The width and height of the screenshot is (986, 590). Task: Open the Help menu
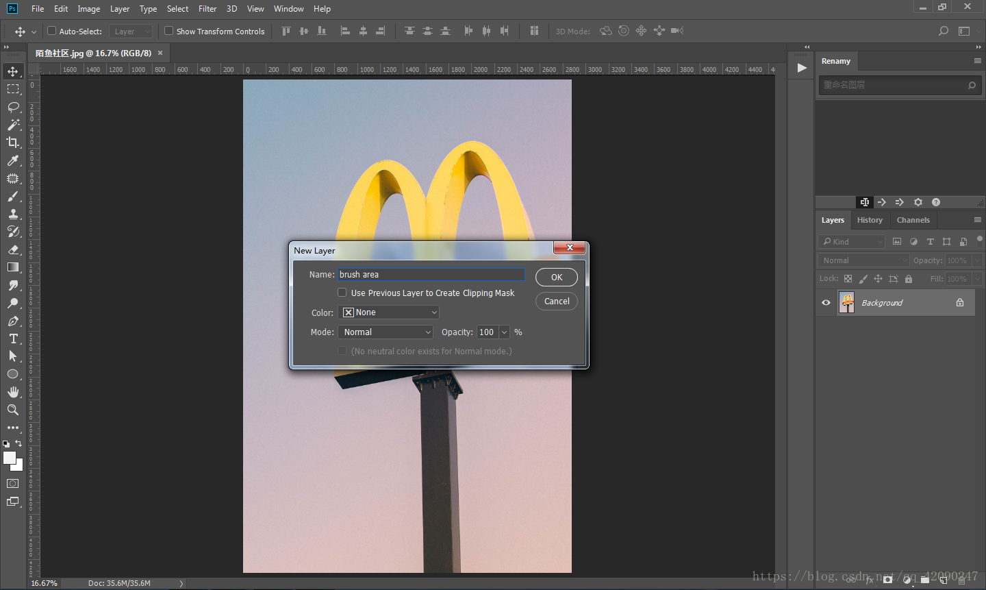click(x=322, y=9)
